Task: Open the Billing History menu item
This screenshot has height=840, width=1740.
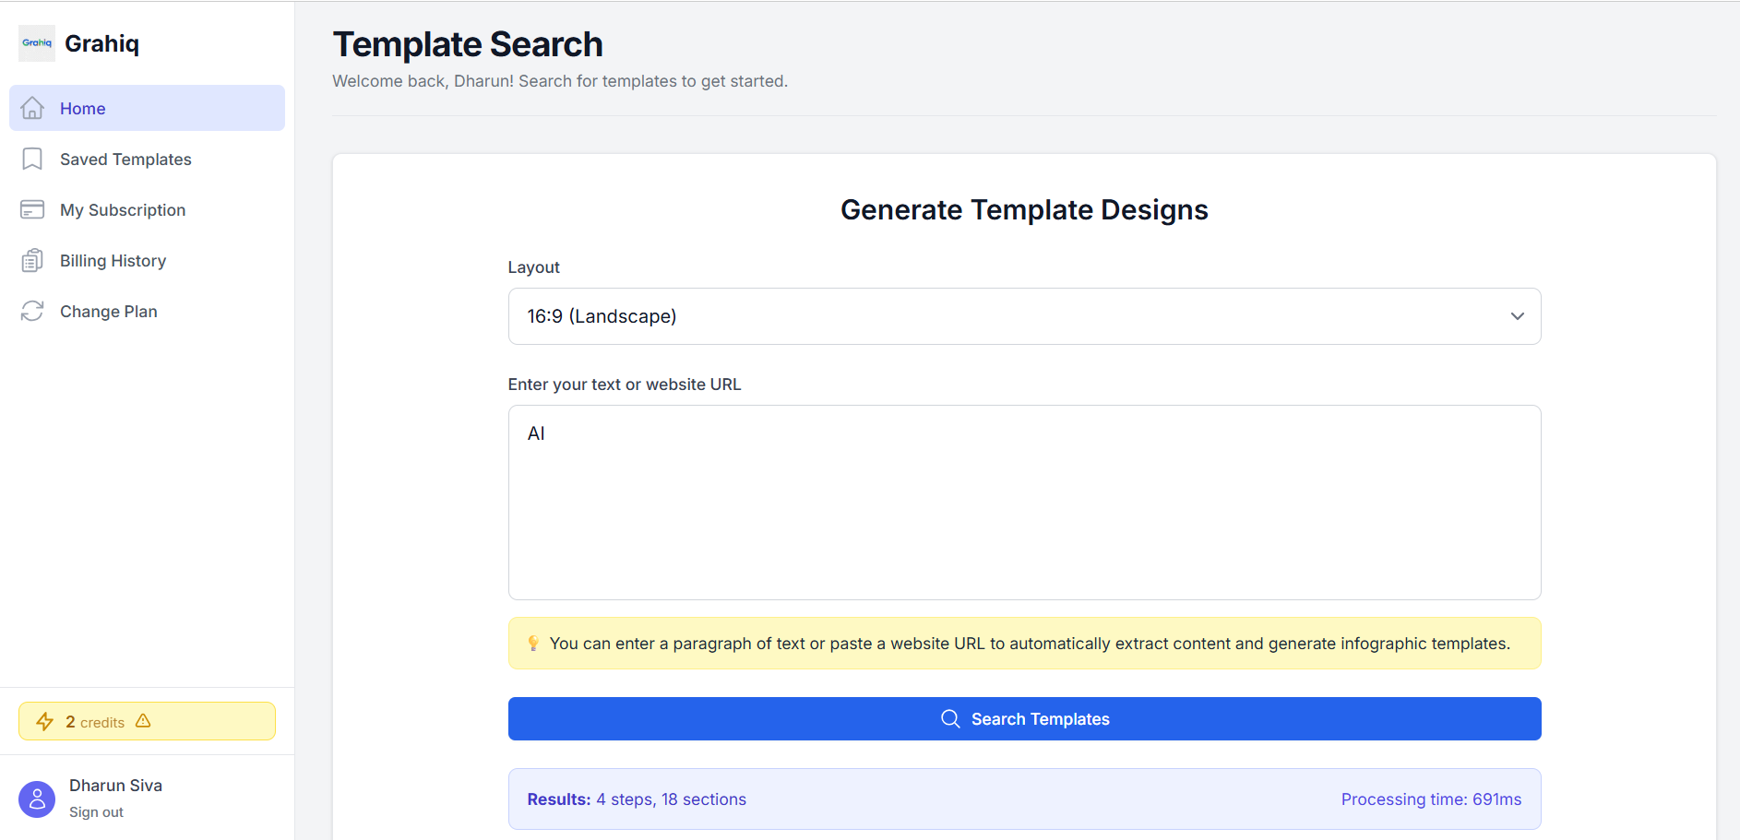Action: pyautogui.click(x=113, y=261)
